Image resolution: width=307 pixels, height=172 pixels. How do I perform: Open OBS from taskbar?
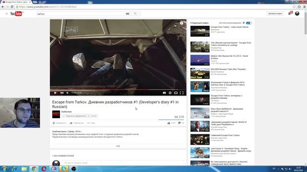[x=73, y=169]
